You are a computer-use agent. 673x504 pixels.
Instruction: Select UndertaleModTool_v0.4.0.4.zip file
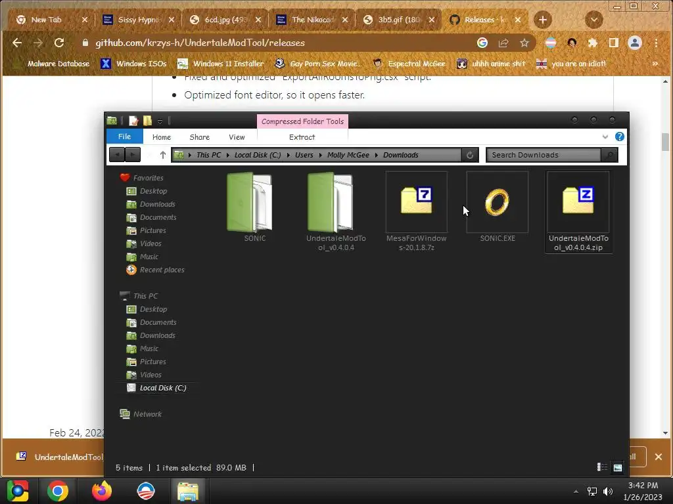(578, 211)
